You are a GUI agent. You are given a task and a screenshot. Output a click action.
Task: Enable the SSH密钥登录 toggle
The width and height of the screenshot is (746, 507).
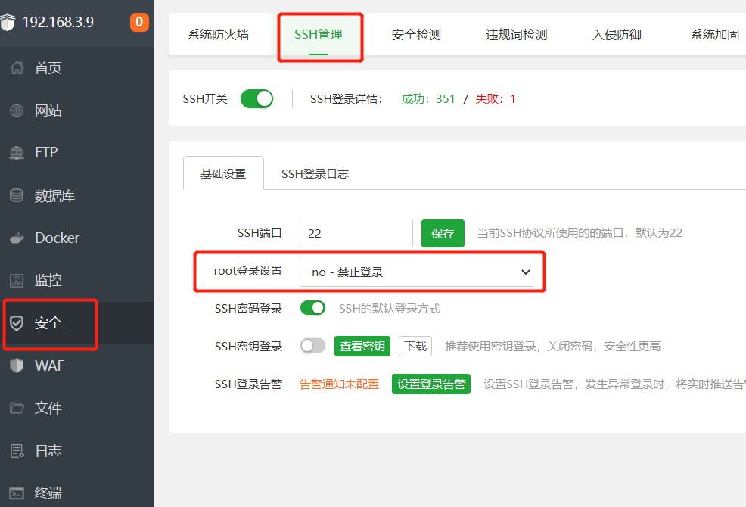pyautogui.click(x=312, y=346)
